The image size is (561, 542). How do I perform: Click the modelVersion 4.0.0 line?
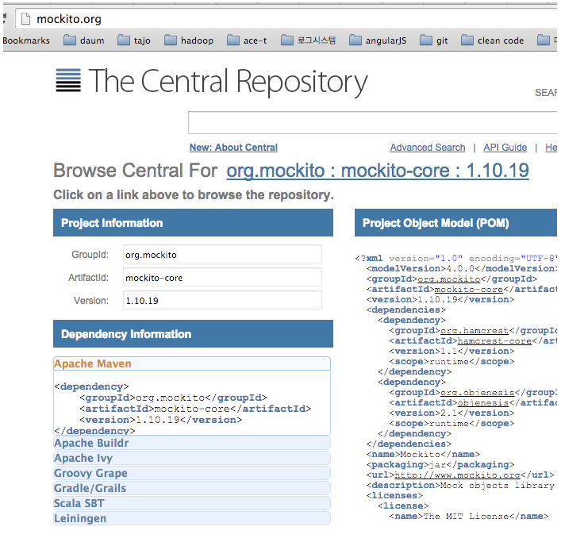point(462,268)
